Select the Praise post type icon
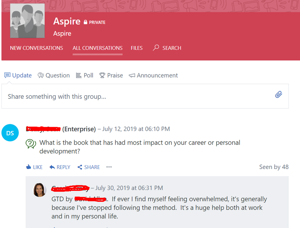The height and width of the screenshot is (228, 300). coord(102,75)
